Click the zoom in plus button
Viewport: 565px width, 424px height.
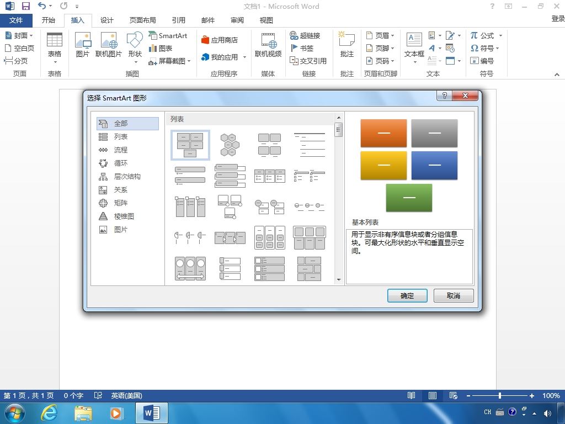tap(531, 395)
